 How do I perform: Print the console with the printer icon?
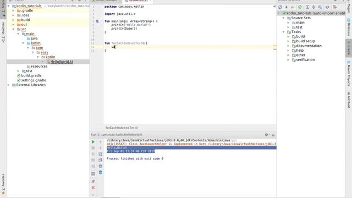[100, 166]
